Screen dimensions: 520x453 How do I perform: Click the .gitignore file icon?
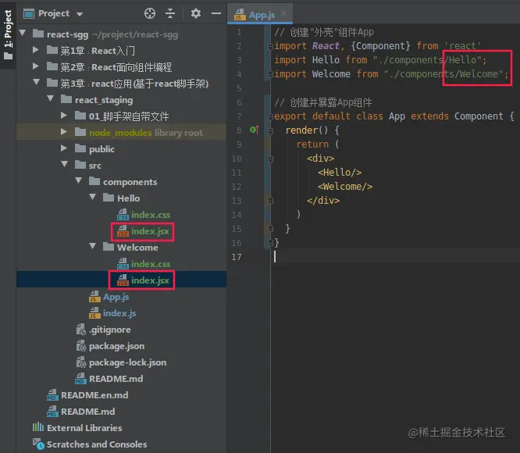pos(81,330)
